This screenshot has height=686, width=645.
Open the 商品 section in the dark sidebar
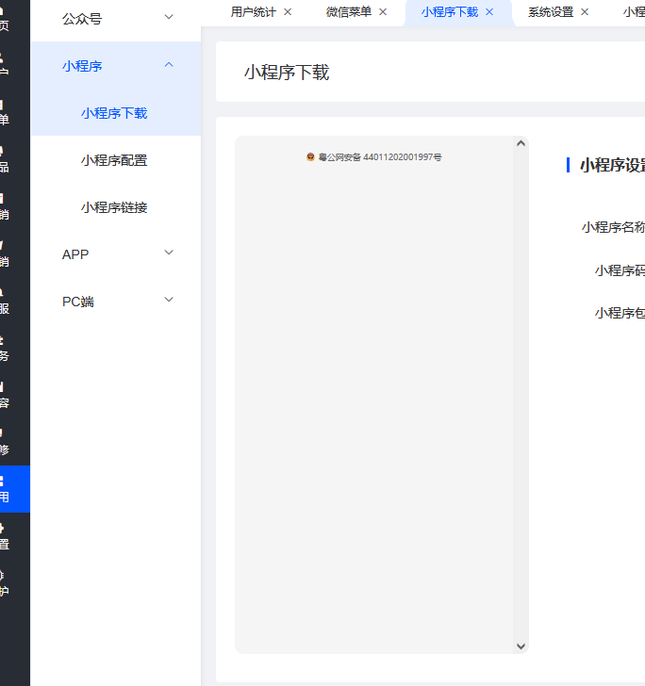[x=8, y=158]
